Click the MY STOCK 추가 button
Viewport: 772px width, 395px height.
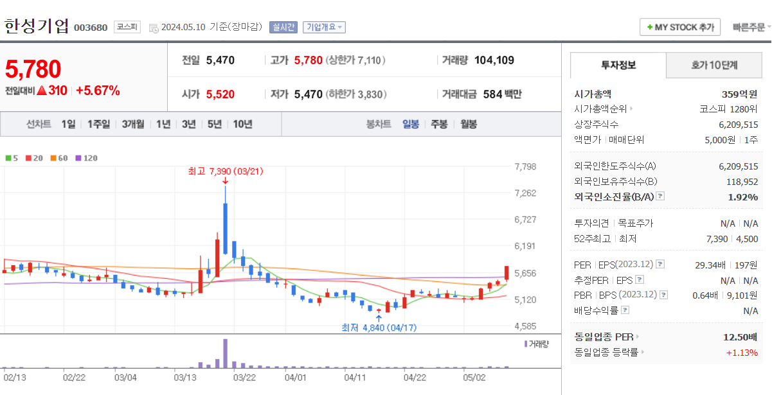[x=680, y=27]
